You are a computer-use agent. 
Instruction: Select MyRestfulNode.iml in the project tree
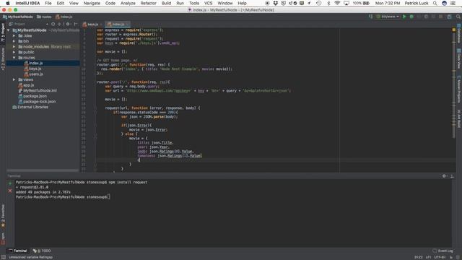[38, 90]
